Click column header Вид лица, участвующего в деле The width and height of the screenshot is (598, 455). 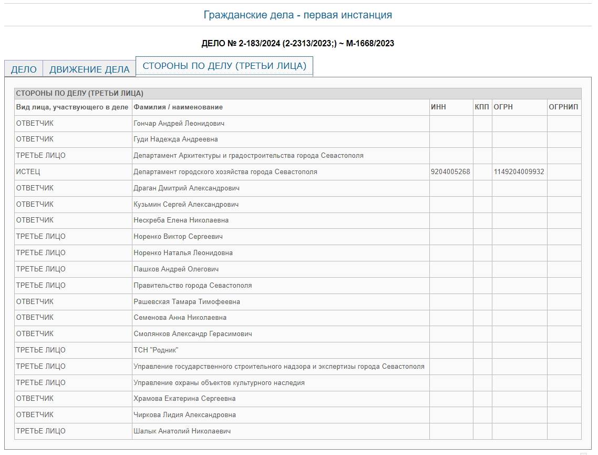(x=72, y=107)
